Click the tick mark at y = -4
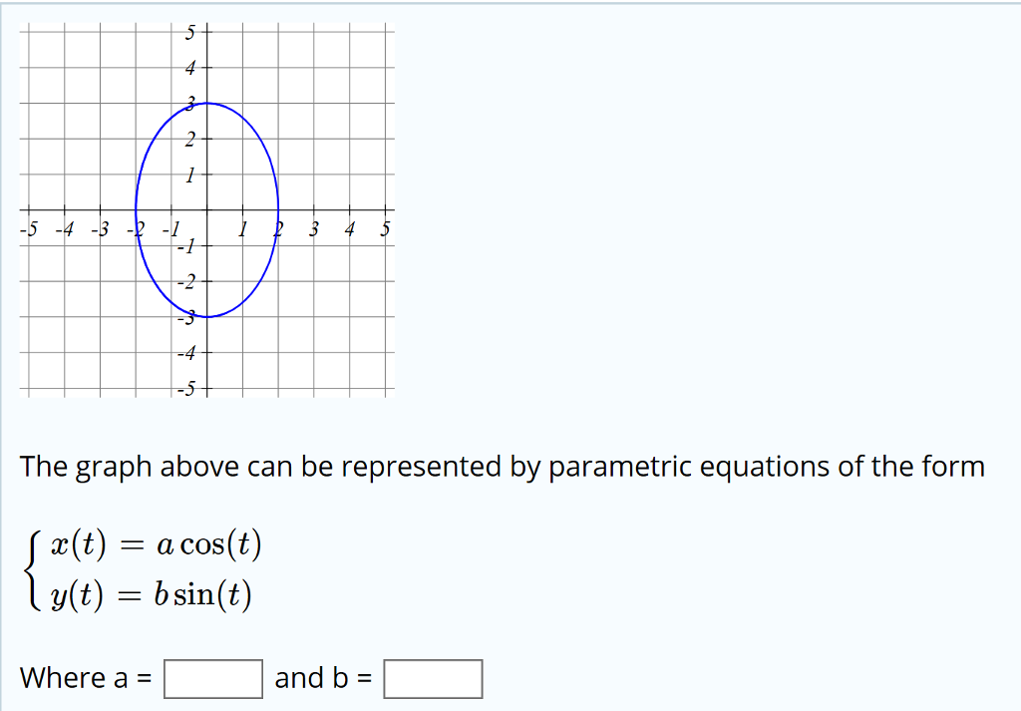The image size is (1021, 711). [x=204, y=351]
